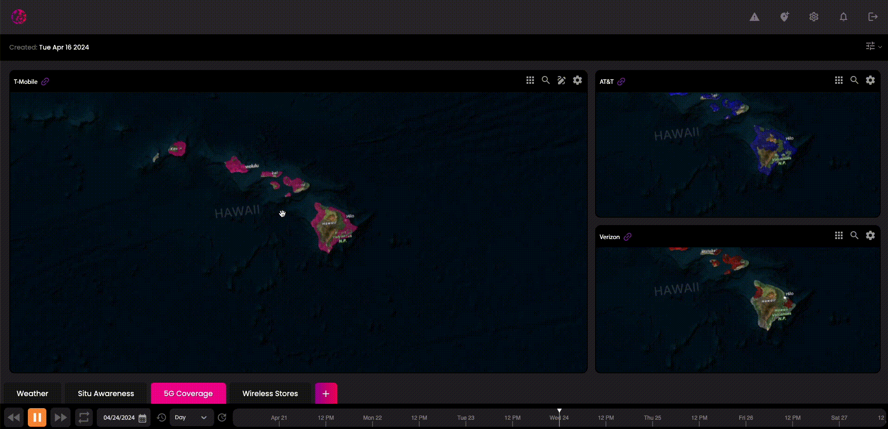Toggle the loop playback button
Viewport: 888px width, 429px height.
tap(84, 417)
